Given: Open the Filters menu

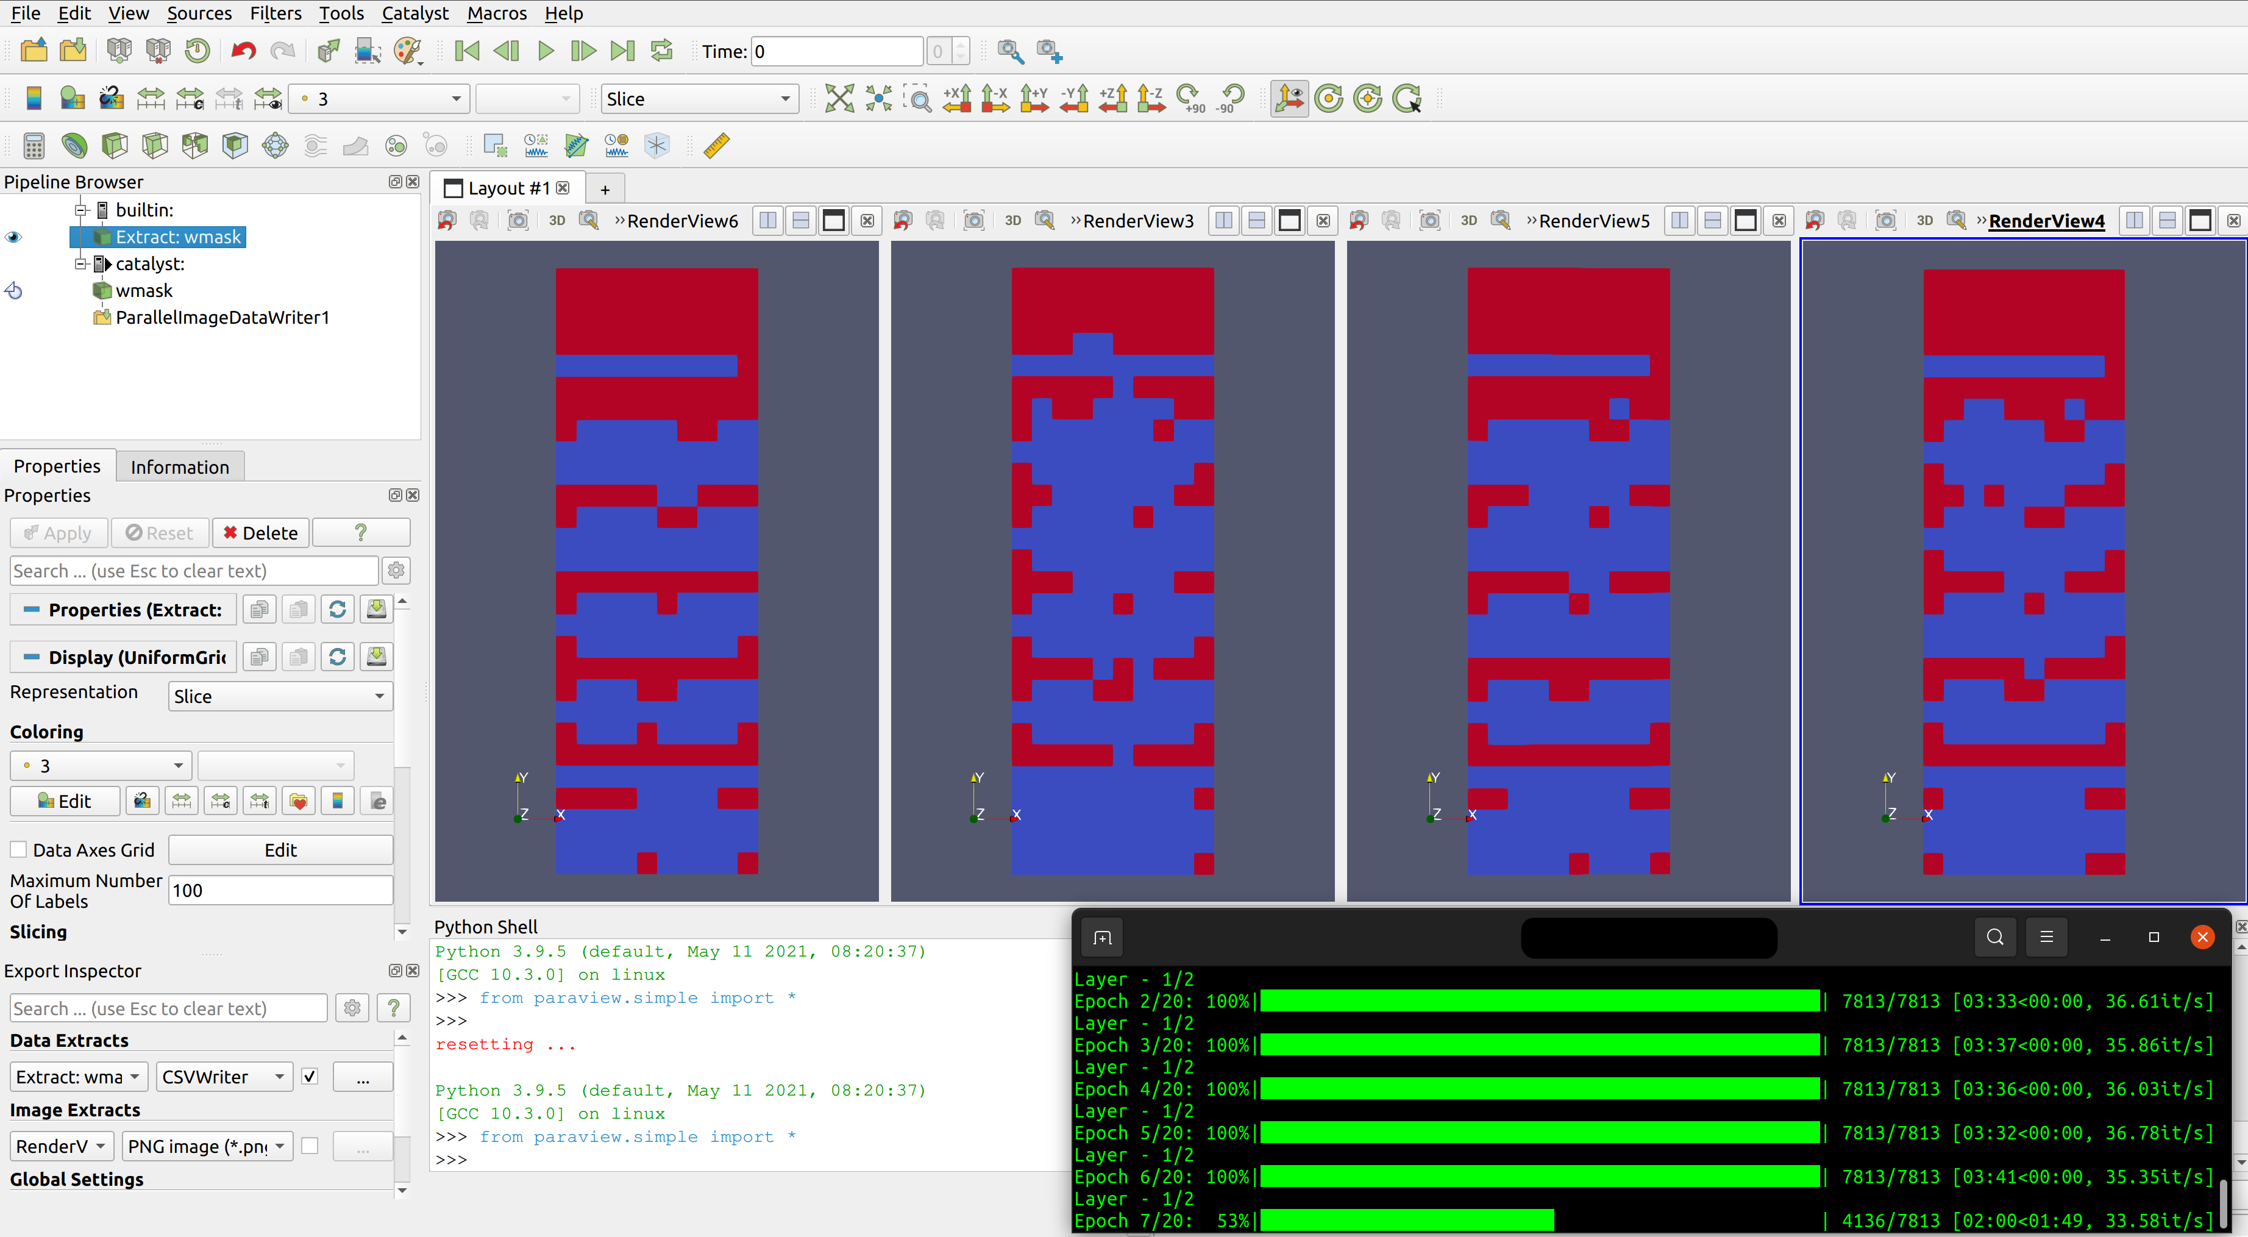Looking at the screenshot, I should [x=275, y=13].
